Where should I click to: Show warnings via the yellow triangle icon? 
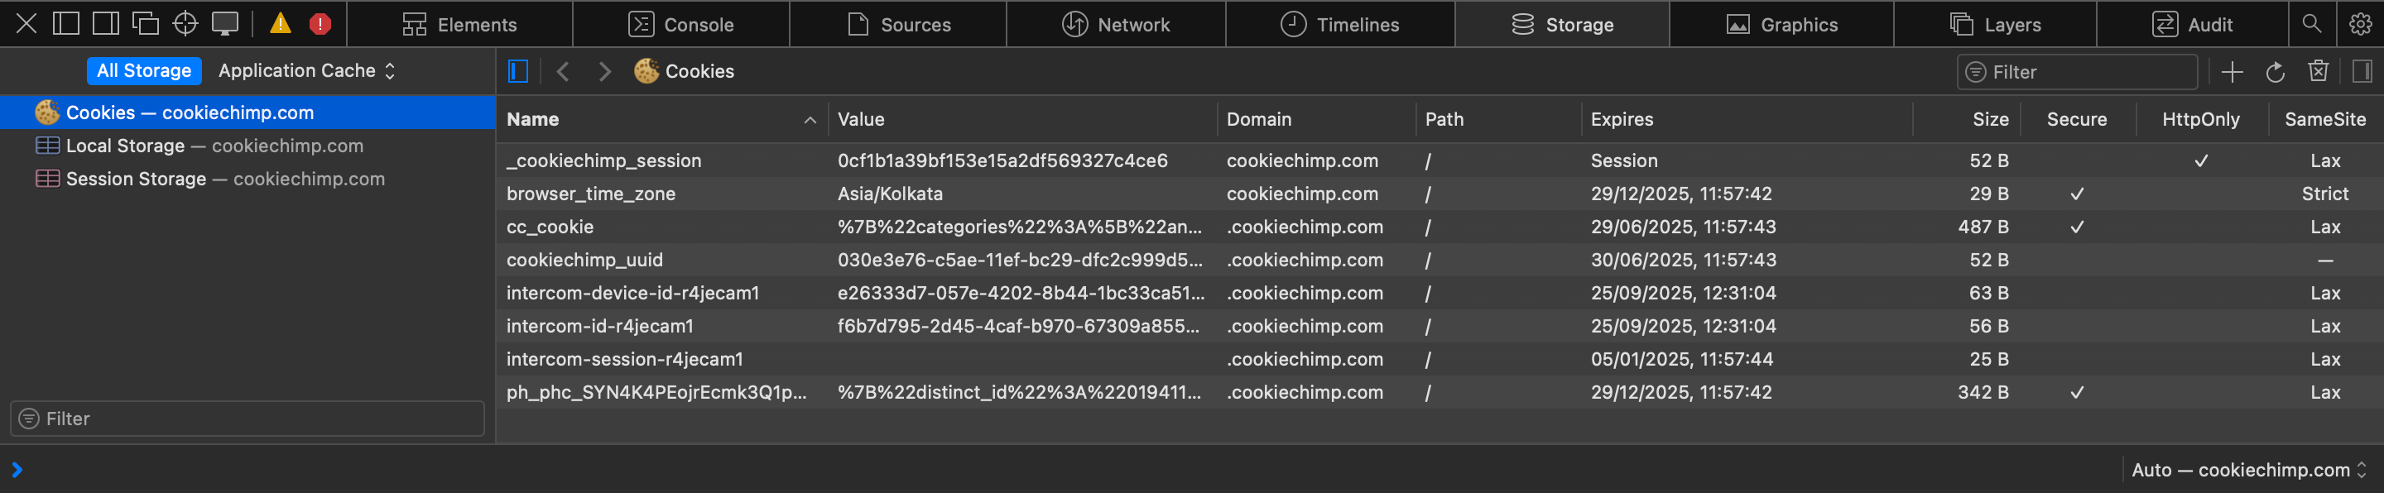click(281, 24)
